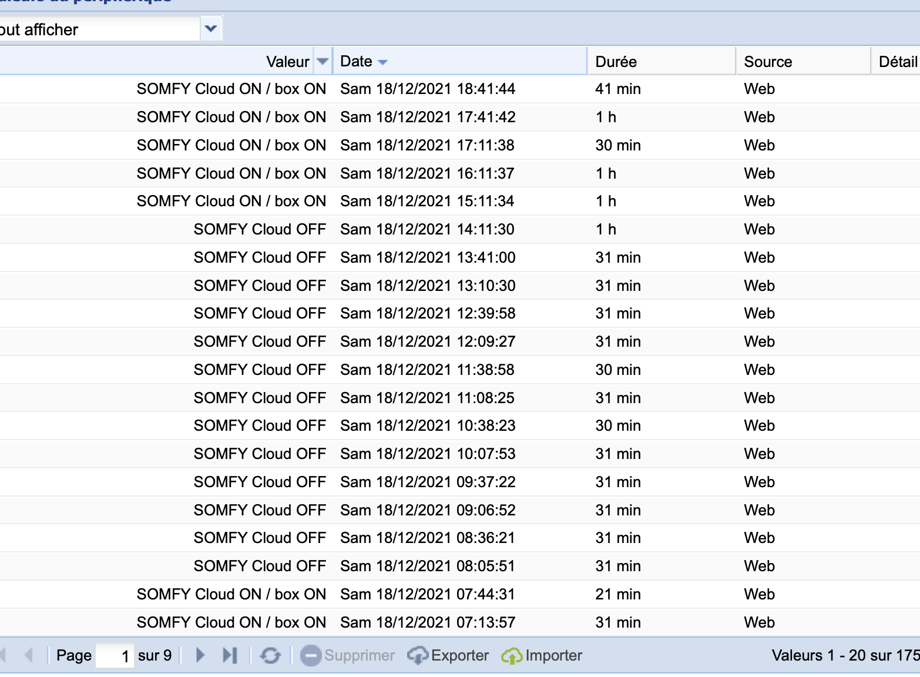Go to the first page icon
The image size is (920, 677).
click(x=3, y=655)
